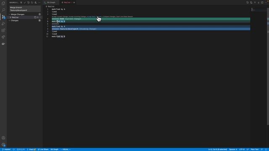Image resolution: width=269 pixels, height=151 pixels.
Task: Click the 'line4' text on line 10
Action: coord(54,34)
